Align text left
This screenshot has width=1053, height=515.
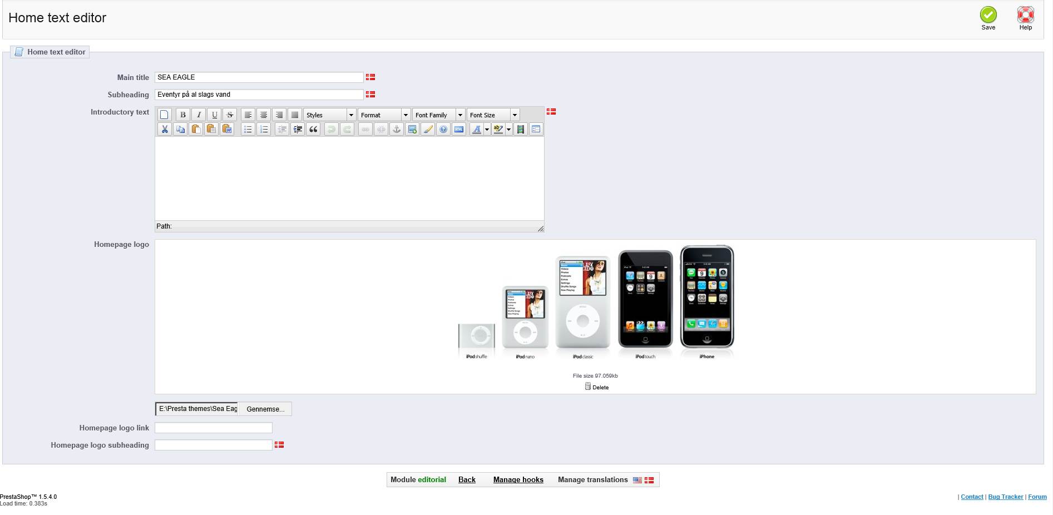point(248,115)
